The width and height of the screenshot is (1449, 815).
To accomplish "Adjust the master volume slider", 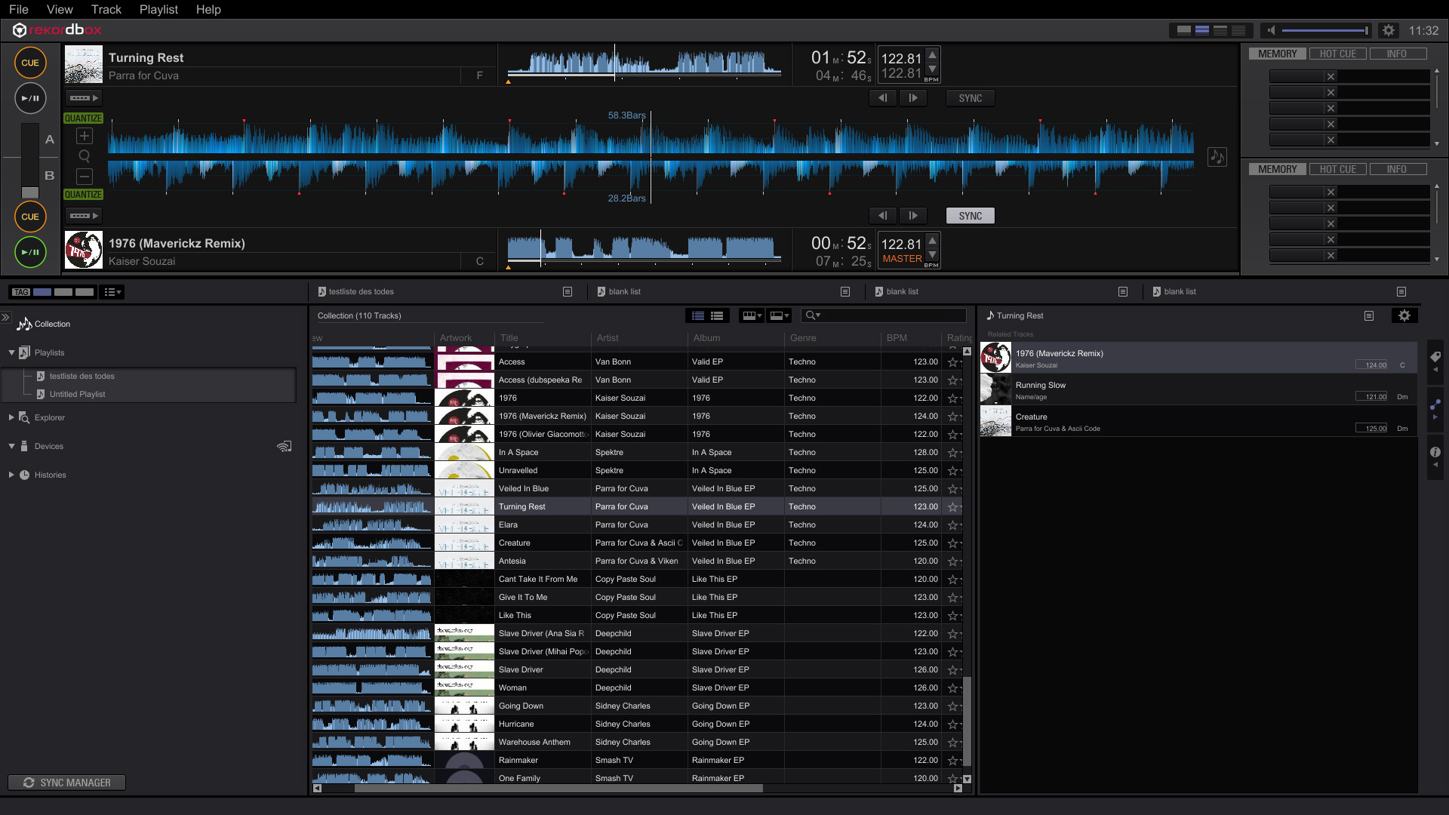I will pyautogui.click(x=1325, y=30).
